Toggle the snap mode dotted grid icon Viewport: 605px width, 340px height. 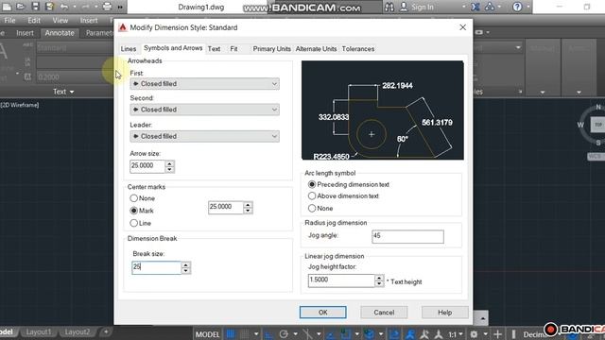click(x=245, y=333)
